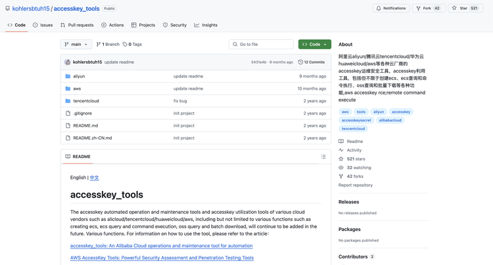Open the init project commit for .gitignore
The image size is (493, 265).
(x=184, y=113)
